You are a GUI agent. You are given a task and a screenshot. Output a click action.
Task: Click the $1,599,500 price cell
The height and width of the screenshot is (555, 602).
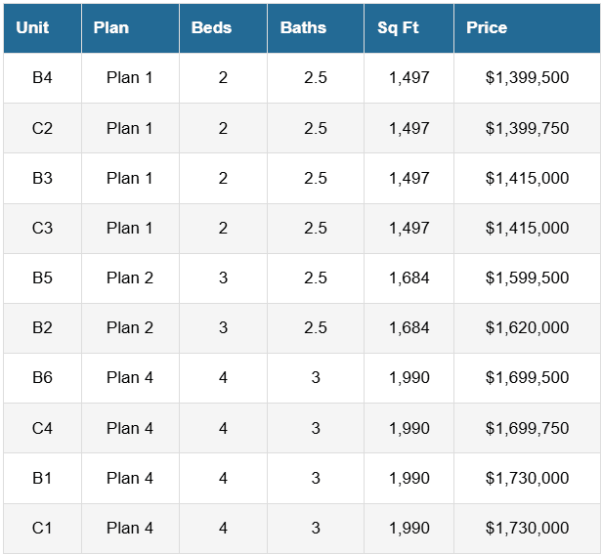[527, 277]
